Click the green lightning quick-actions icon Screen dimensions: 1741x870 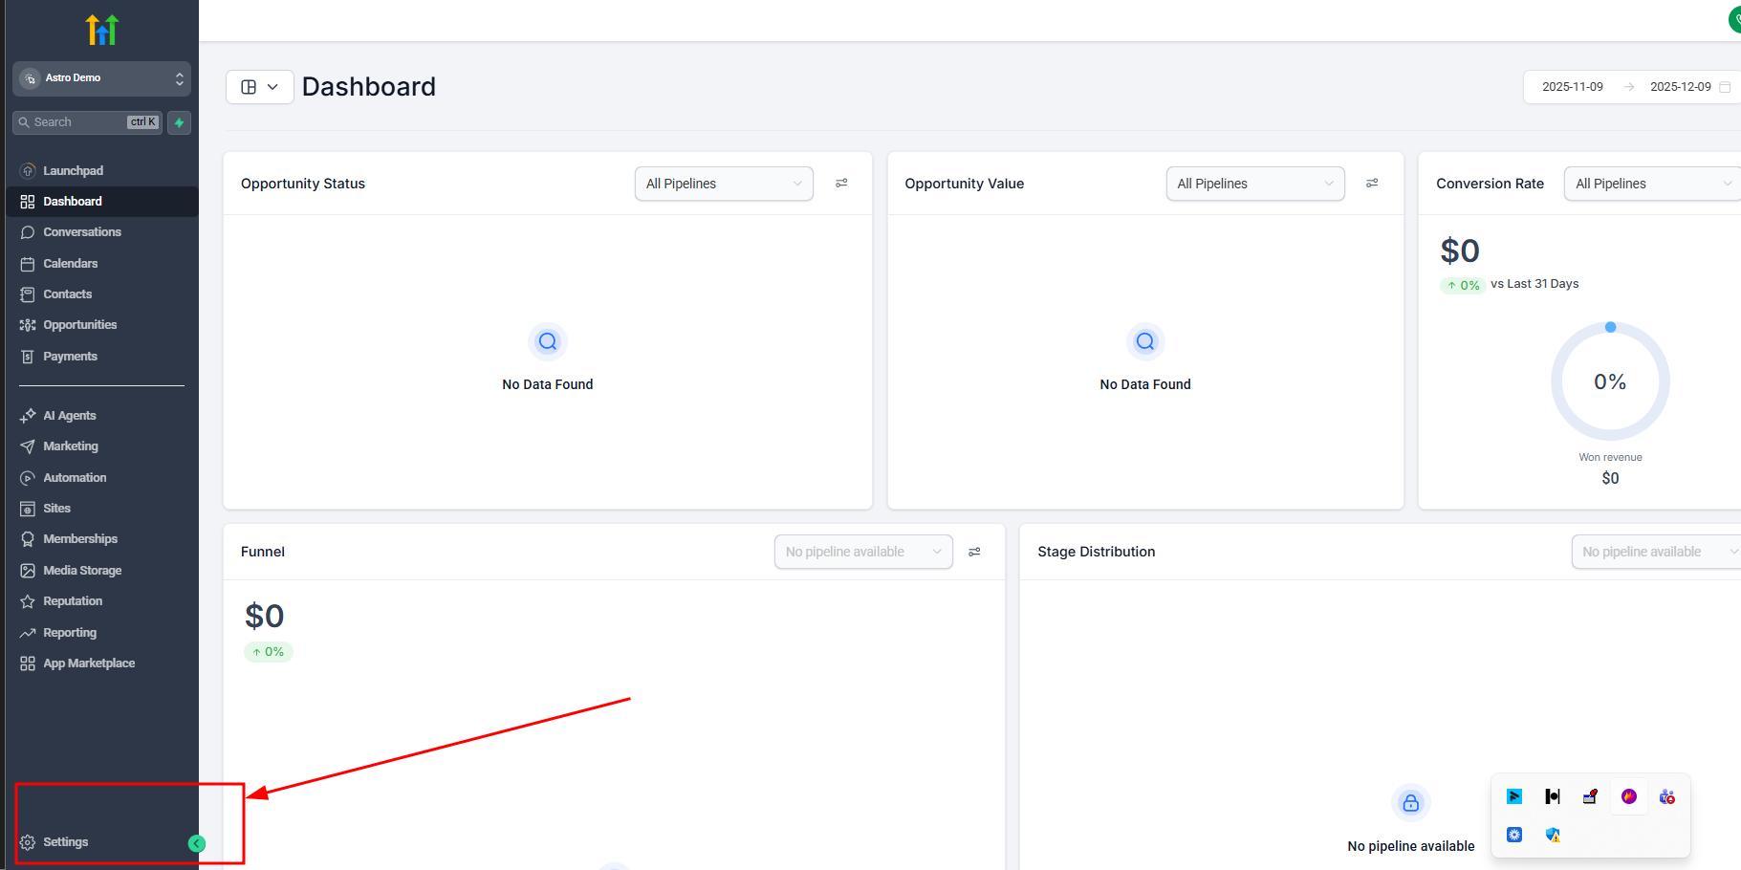tap(179, 122)
